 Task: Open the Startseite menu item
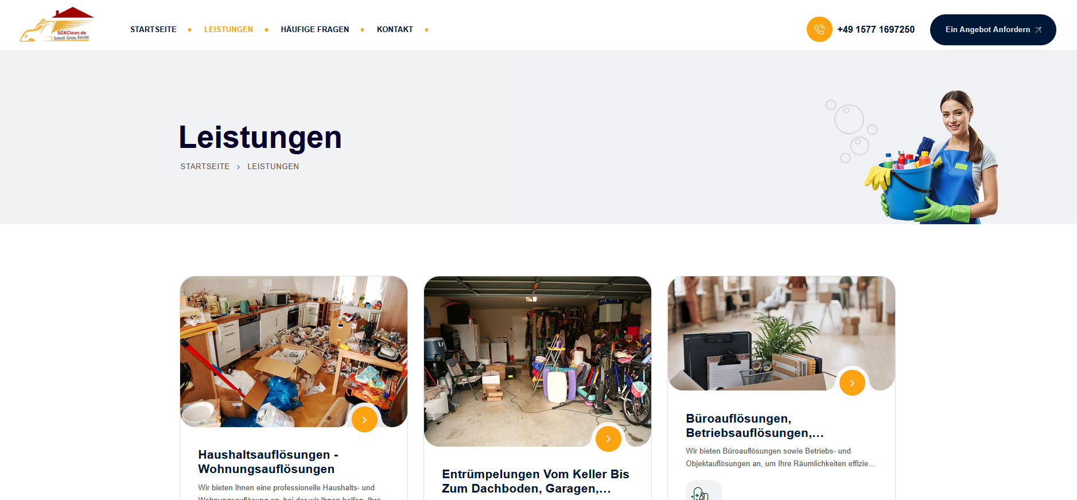[x=153, y=29]
